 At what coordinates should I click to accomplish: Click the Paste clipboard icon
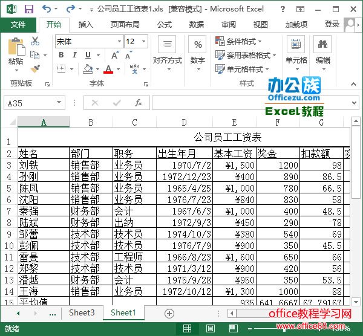click(x=16, y=47)
